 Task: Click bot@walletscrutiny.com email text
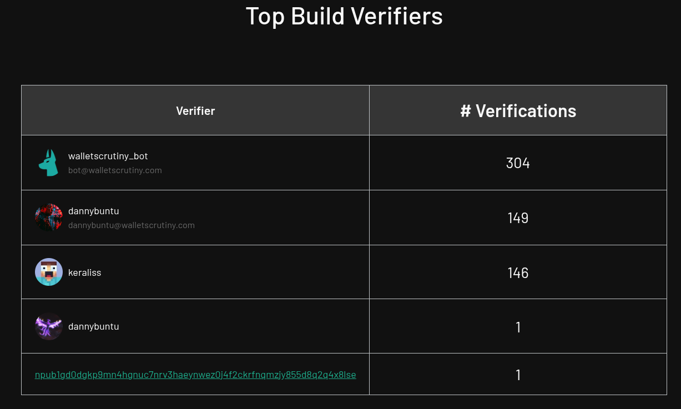pyautogui.click(x=115, y=170)
